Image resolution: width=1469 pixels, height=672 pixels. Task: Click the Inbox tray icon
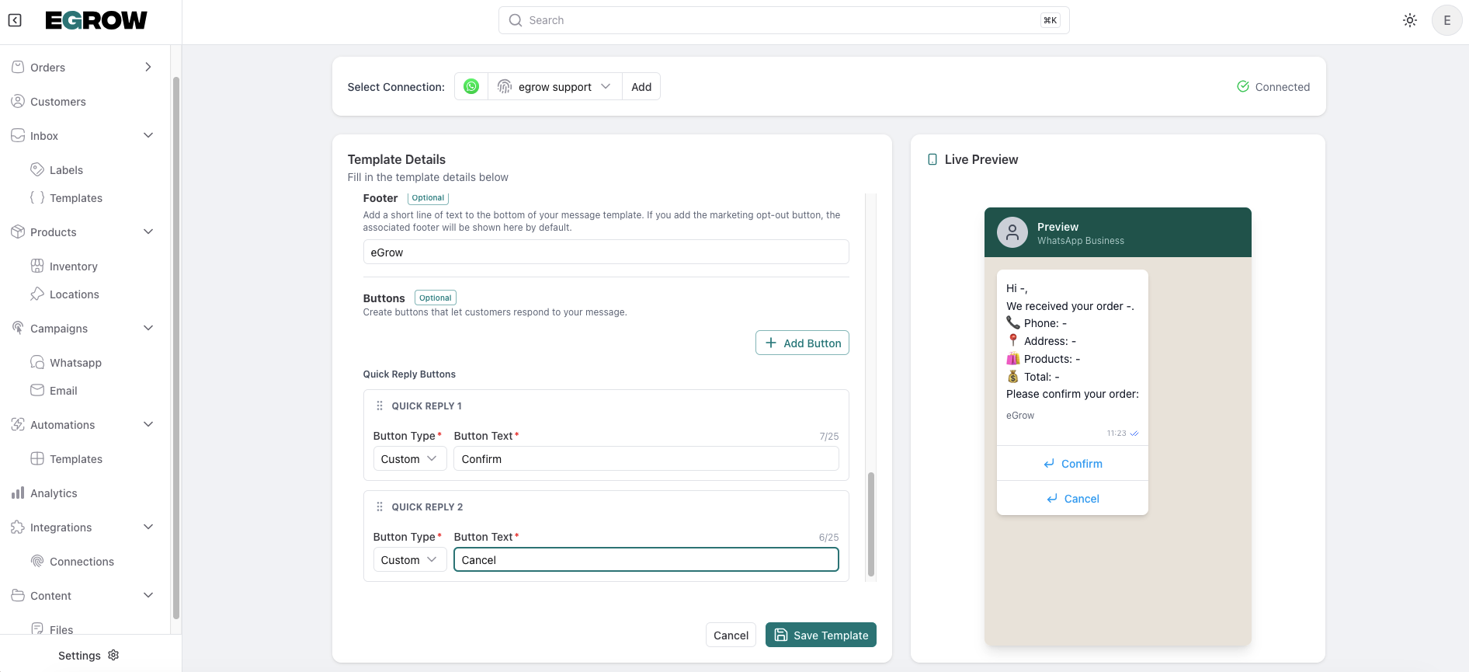pyautogui.click(x=18, y=135)
